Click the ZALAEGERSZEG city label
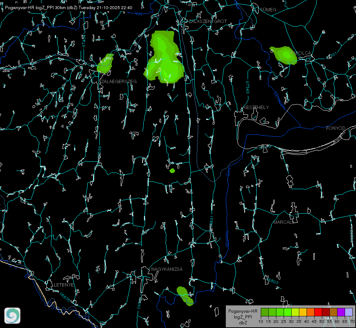The width and height of the screenshot is (356, 328). coord(119,82)
